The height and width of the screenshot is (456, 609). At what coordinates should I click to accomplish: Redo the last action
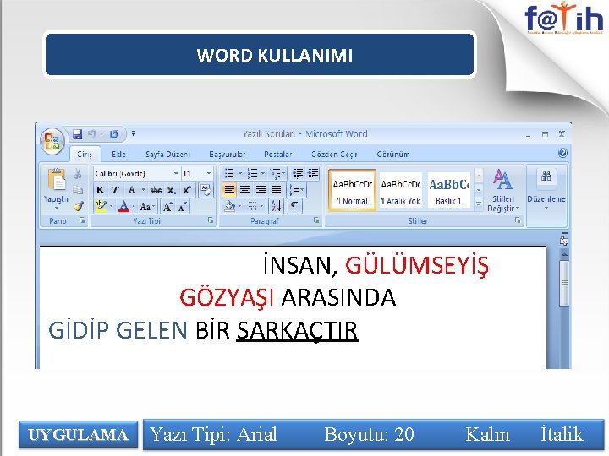tap(114, 134)
